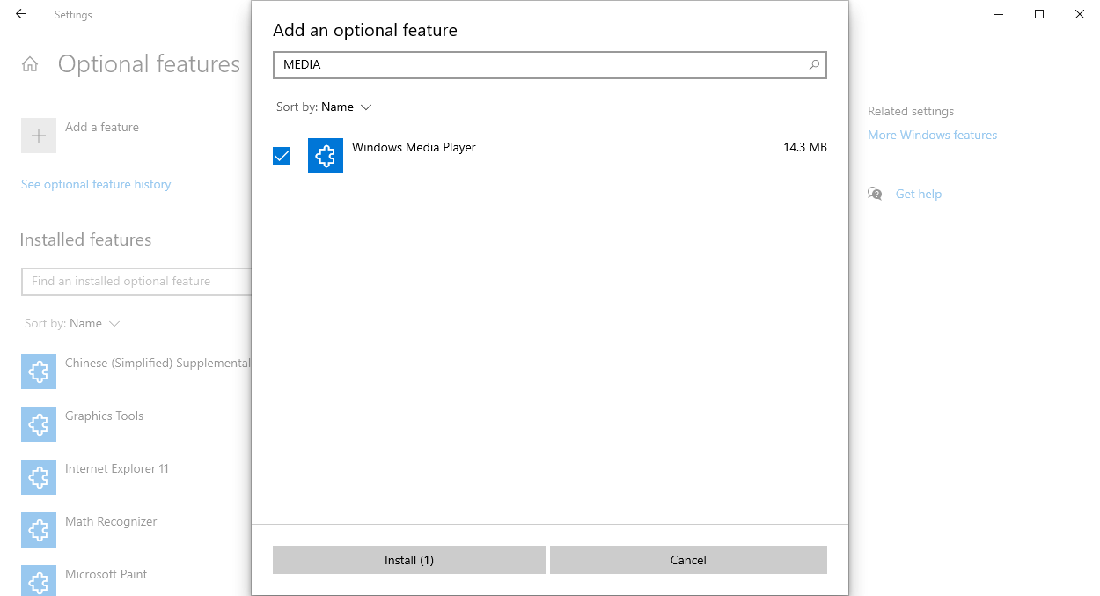Click the plus icon for Add a feature

39,136
